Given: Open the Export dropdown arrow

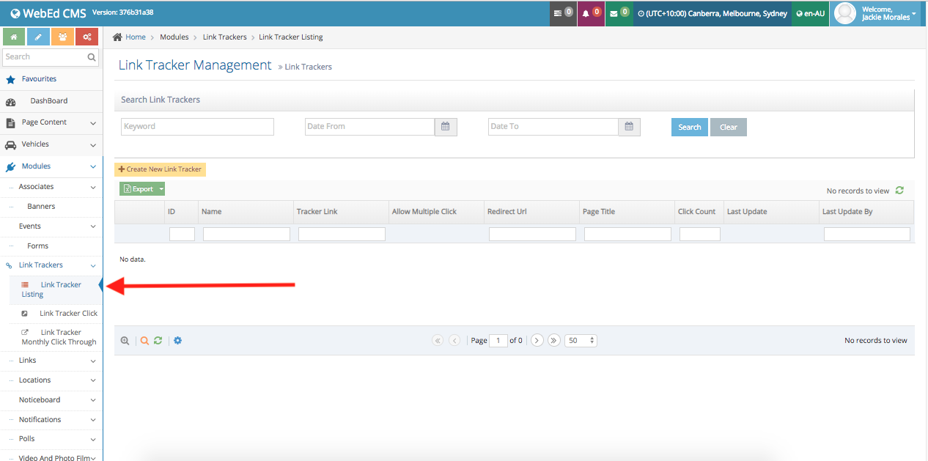Looking at the screenshot, I should coord(161,189).
